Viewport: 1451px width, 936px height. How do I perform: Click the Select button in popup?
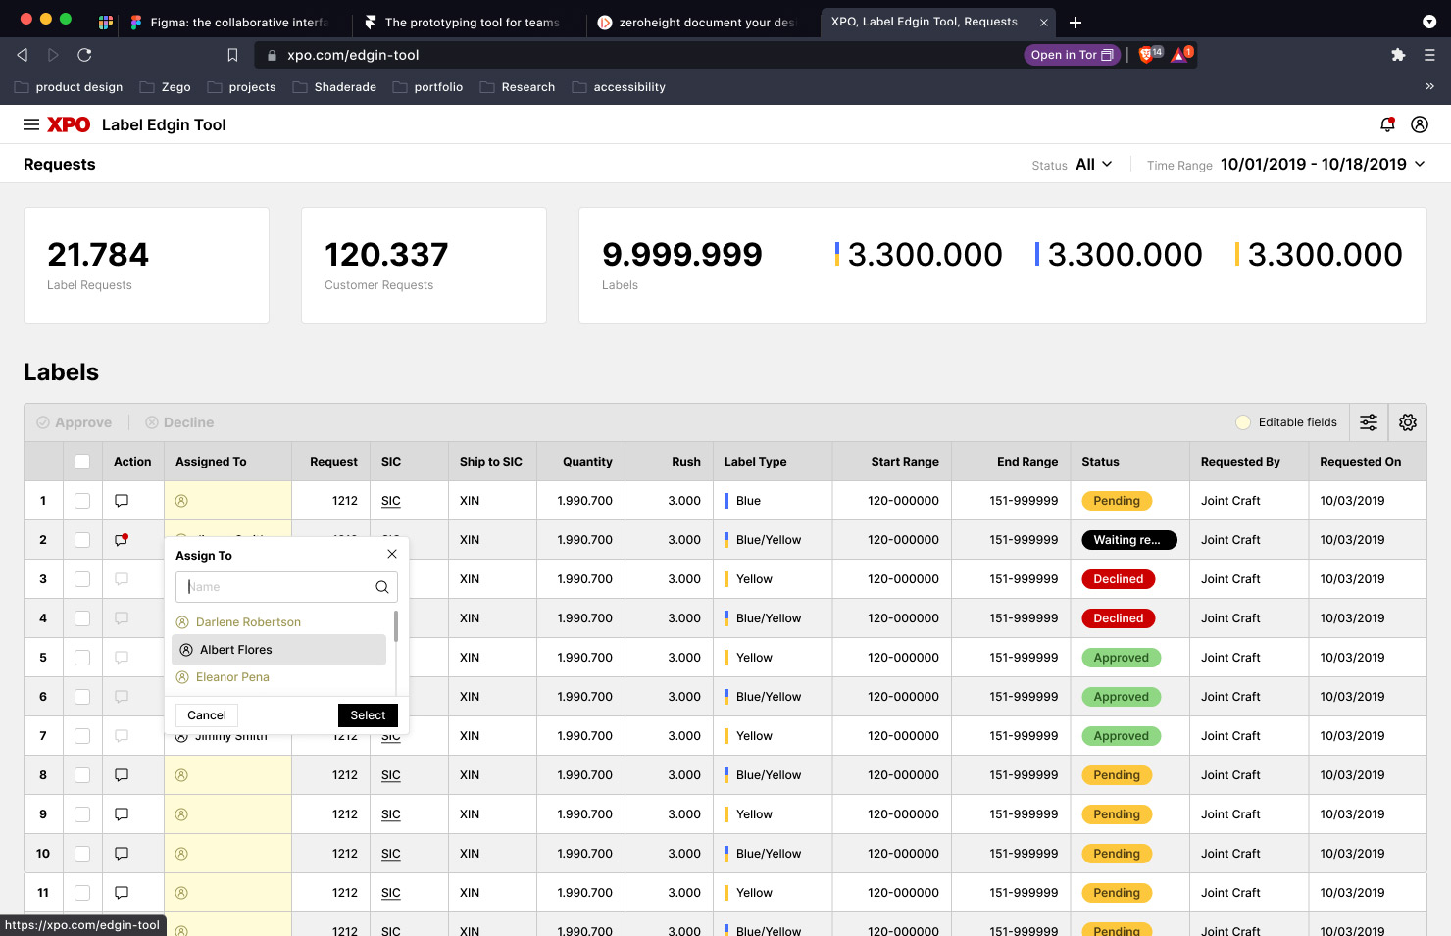368,715
